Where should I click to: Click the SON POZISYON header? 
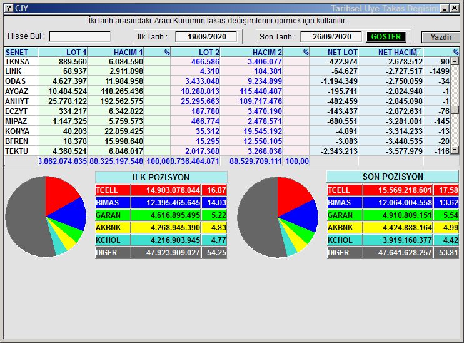pos(393,177)
